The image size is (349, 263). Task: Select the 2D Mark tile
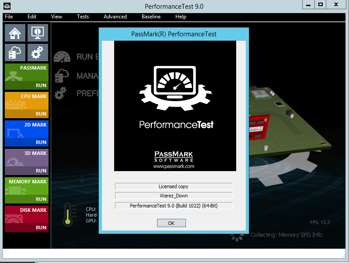pos(27,130)
